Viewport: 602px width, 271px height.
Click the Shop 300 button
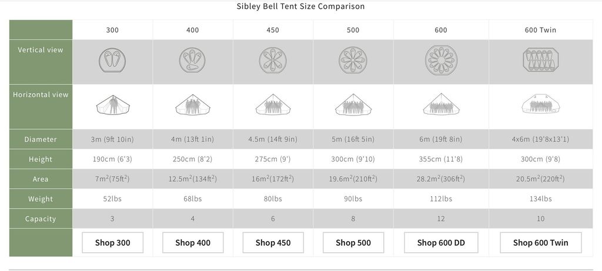click(112, 243)
